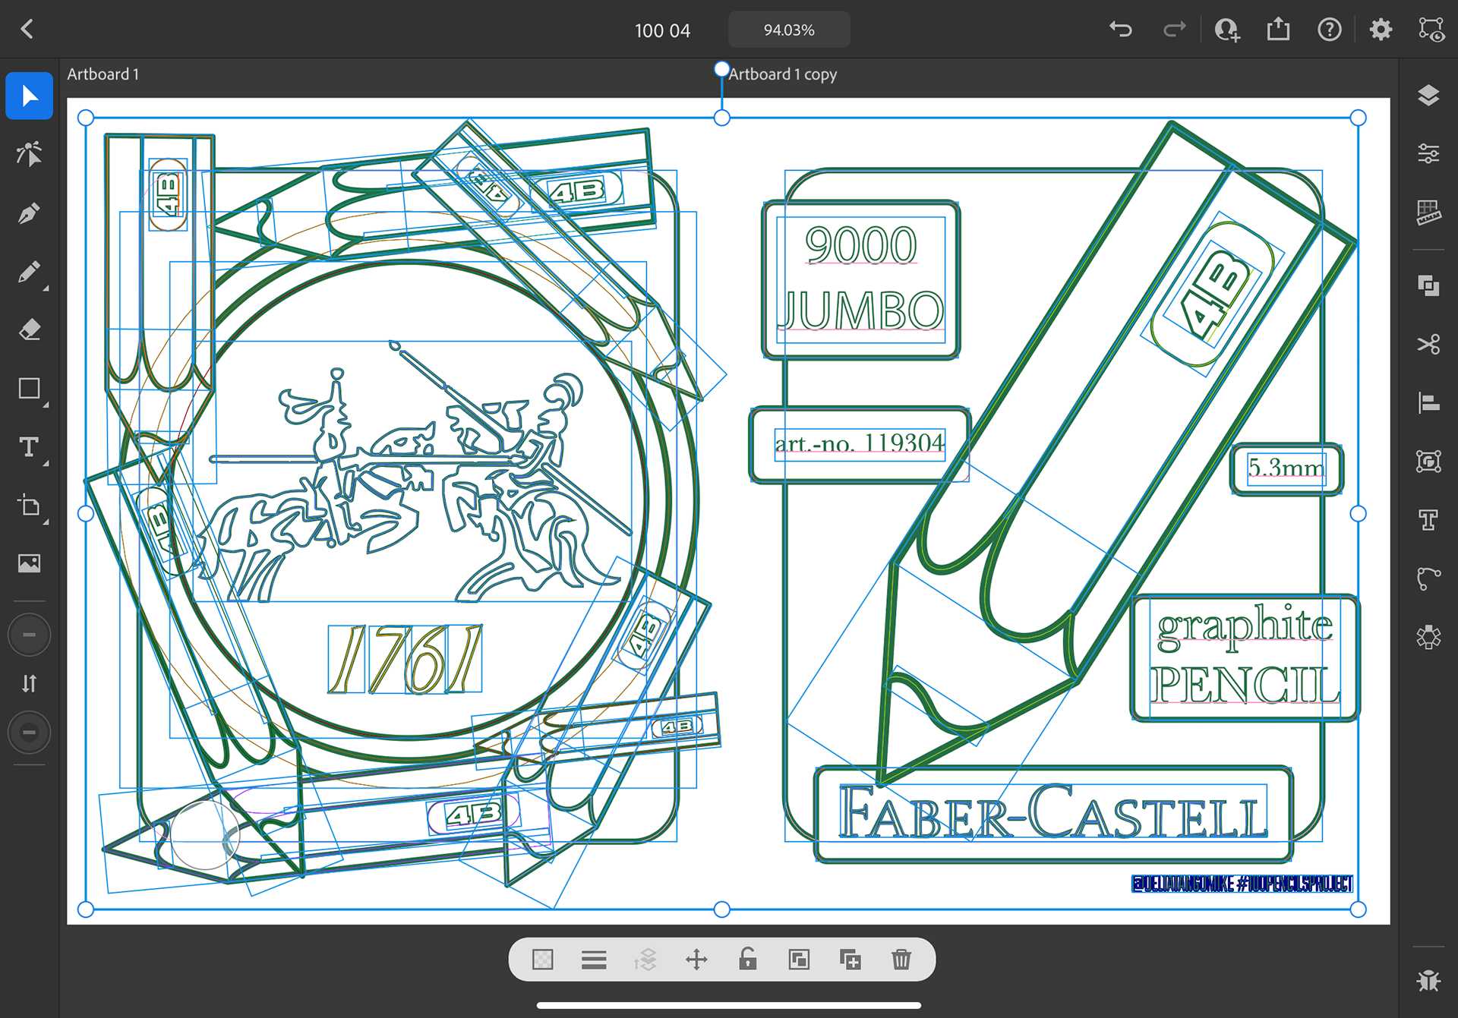Image resolution: width=1458 pixels, height=1018 pixels.
Task: Tap the bug report icon
Action: coord(1428,981)
